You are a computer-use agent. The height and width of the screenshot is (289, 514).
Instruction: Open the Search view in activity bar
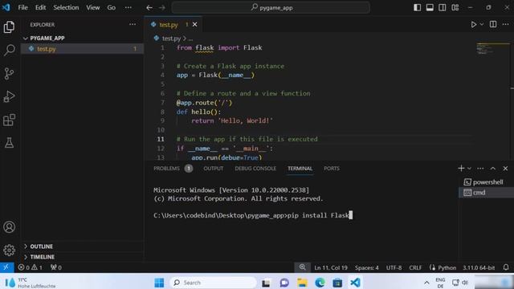pos(9,50)
